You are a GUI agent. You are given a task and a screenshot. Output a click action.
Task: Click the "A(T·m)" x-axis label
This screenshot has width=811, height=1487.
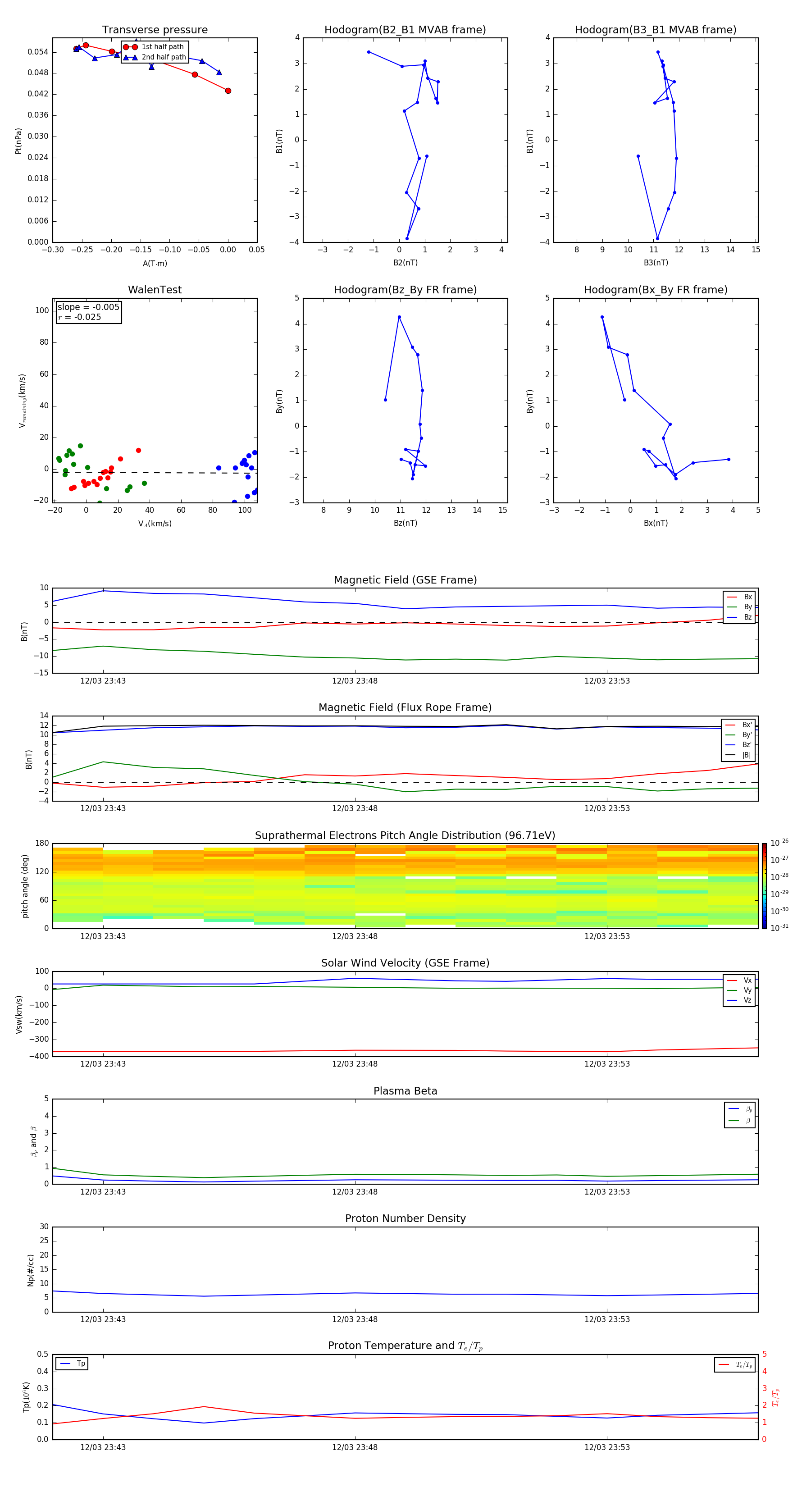click(155, 264)
